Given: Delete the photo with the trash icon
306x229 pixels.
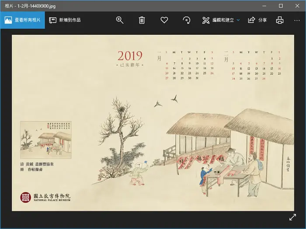Looking at the screenshot, I should click(x=142, y=20).
